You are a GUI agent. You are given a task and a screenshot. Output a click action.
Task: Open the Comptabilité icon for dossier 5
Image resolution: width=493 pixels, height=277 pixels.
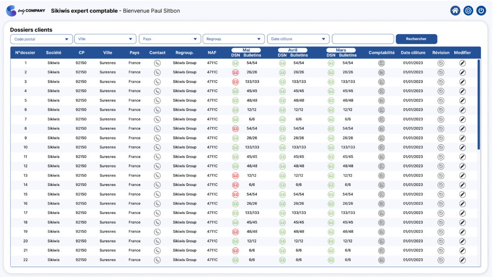click(381, 100)
